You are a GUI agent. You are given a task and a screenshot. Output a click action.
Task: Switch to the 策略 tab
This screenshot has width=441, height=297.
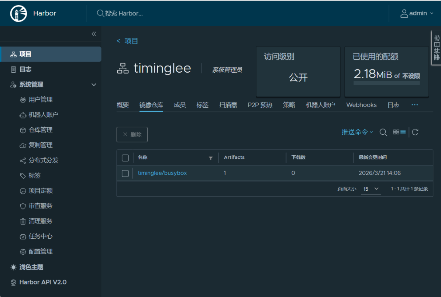[289, 105]
